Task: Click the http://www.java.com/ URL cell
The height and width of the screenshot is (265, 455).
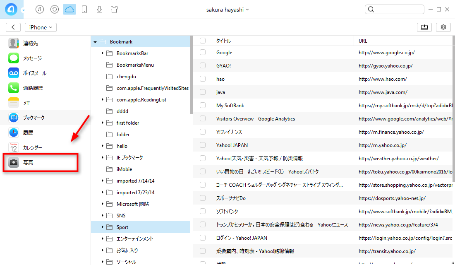Action: (383, 92)
